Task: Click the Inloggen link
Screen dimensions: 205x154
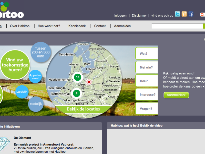Action: click(120, 16)
